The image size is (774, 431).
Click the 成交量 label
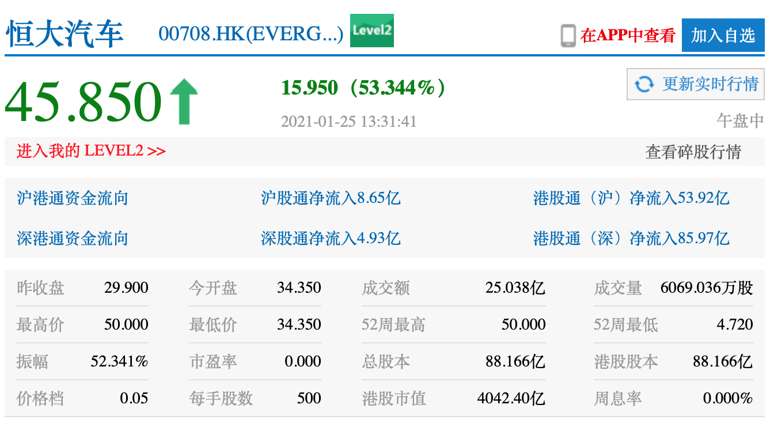pos(618,288)
